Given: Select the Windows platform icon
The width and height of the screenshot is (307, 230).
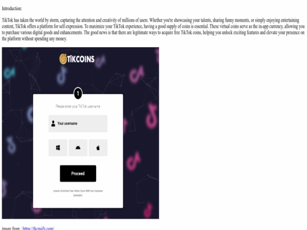Looking at the screenshot, I should coord(58,148).
